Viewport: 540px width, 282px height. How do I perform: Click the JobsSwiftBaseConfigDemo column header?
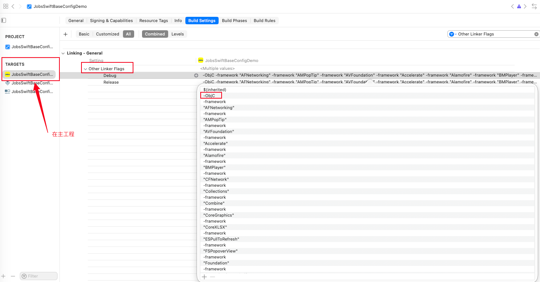(x=232, y=61)
